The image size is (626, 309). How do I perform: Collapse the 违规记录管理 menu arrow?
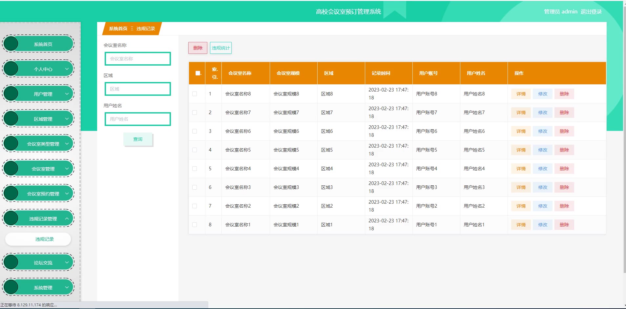(67, 218)
